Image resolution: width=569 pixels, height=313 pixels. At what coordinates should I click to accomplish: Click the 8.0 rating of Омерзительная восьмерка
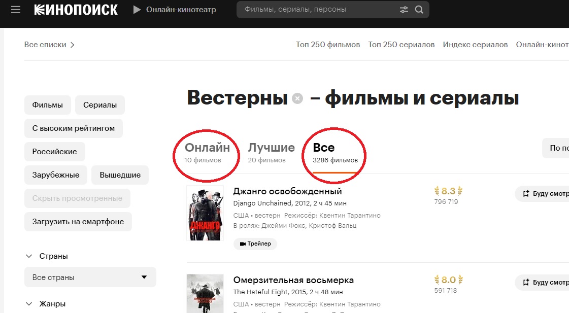449,280
